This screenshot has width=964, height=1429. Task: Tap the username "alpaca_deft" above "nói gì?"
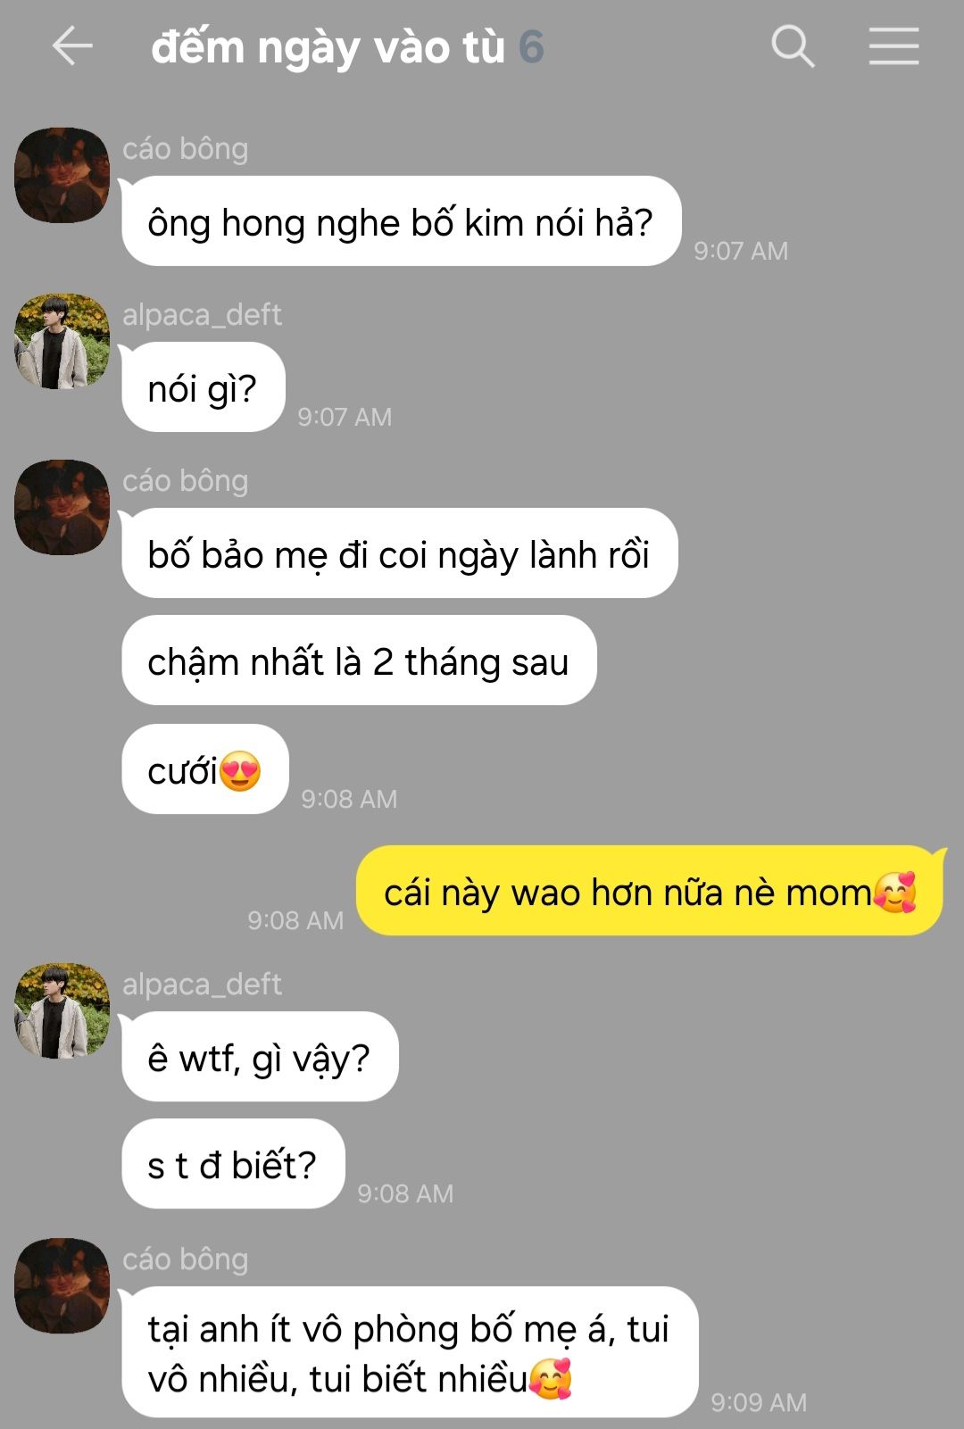tap(202, 314)
